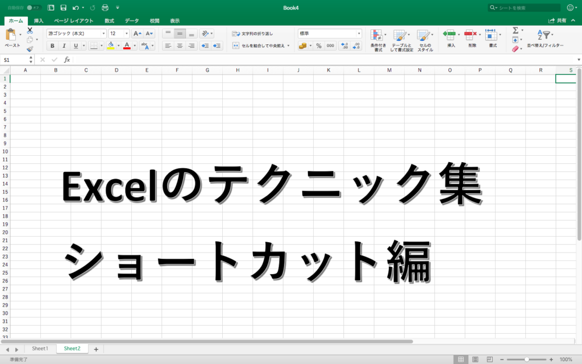Image resolution: width=582 pixels, height=364 pixels.
Task: Click the zoom slider handle
Action: click(527, 359)
